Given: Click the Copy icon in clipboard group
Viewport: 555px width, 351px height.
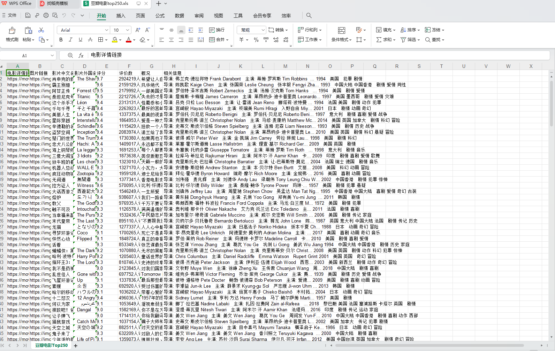Looking at the screenshot, I should [x=41, y=40].
